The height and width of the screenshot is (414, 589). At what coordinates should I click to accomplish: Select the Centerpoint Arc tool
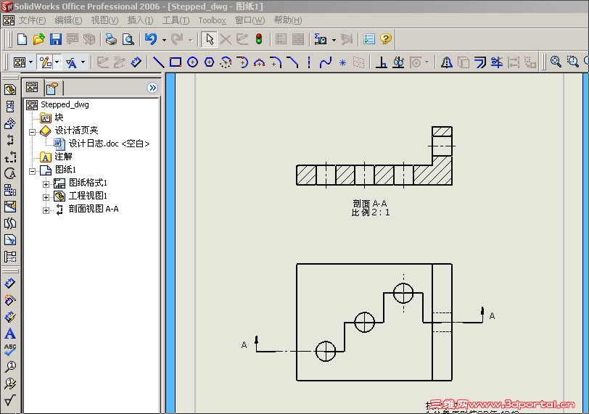pyautogui.click(x=226, y=62)
